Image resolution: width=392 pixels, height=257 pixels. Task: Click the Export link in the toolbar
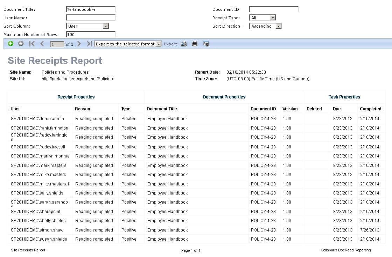170,44
